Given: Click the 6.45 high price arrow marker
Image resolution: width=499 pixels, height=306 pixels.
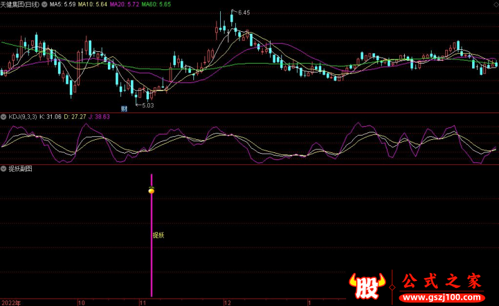Looking at the screenshot, I should click(x=243, y=12).
